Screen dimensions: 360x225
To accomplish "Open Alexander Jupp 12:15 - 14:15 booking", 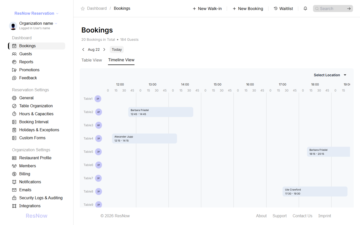I will (x=144, y=138).
